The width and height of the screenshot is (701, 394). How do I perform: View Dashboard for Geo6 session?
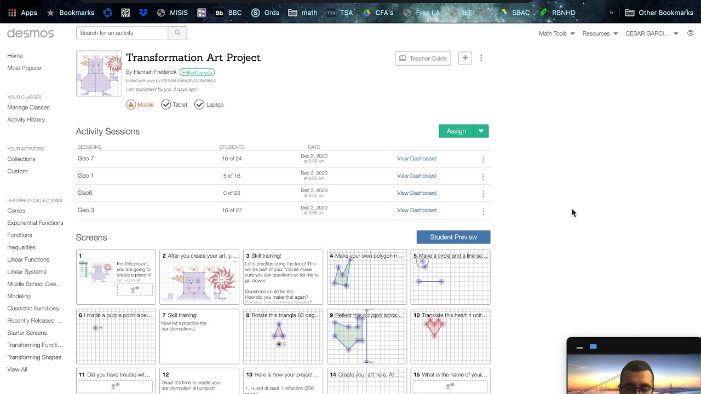417,193
